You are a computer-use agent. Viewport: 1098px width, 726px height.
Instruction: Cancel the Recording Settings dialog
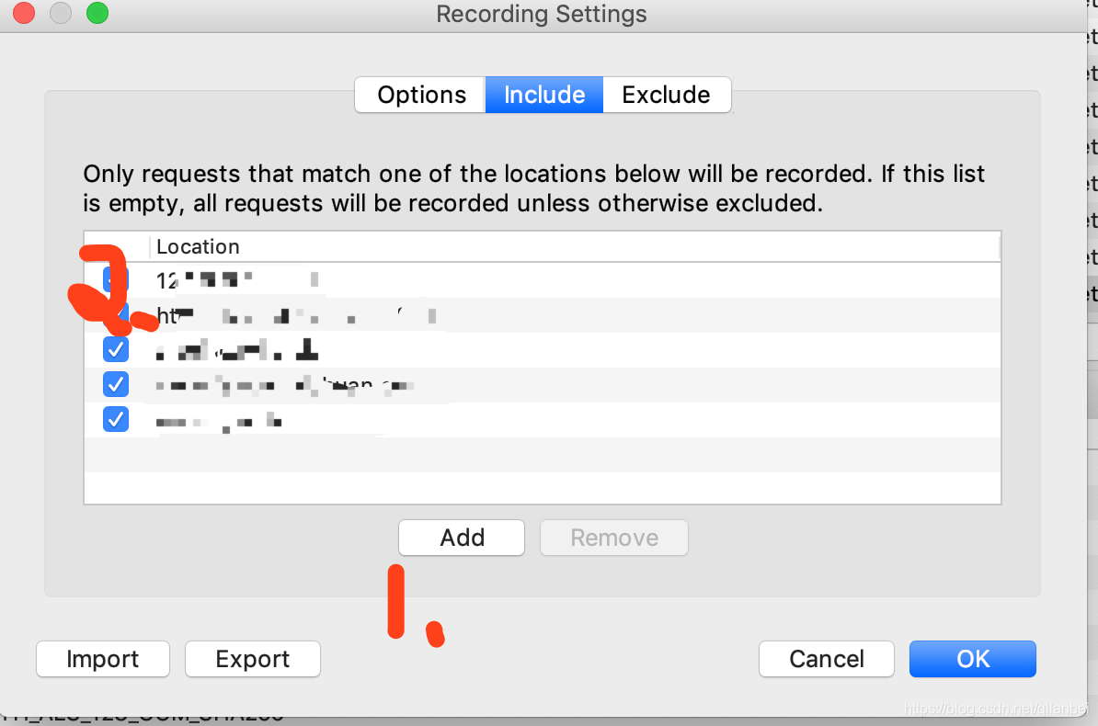827,659
